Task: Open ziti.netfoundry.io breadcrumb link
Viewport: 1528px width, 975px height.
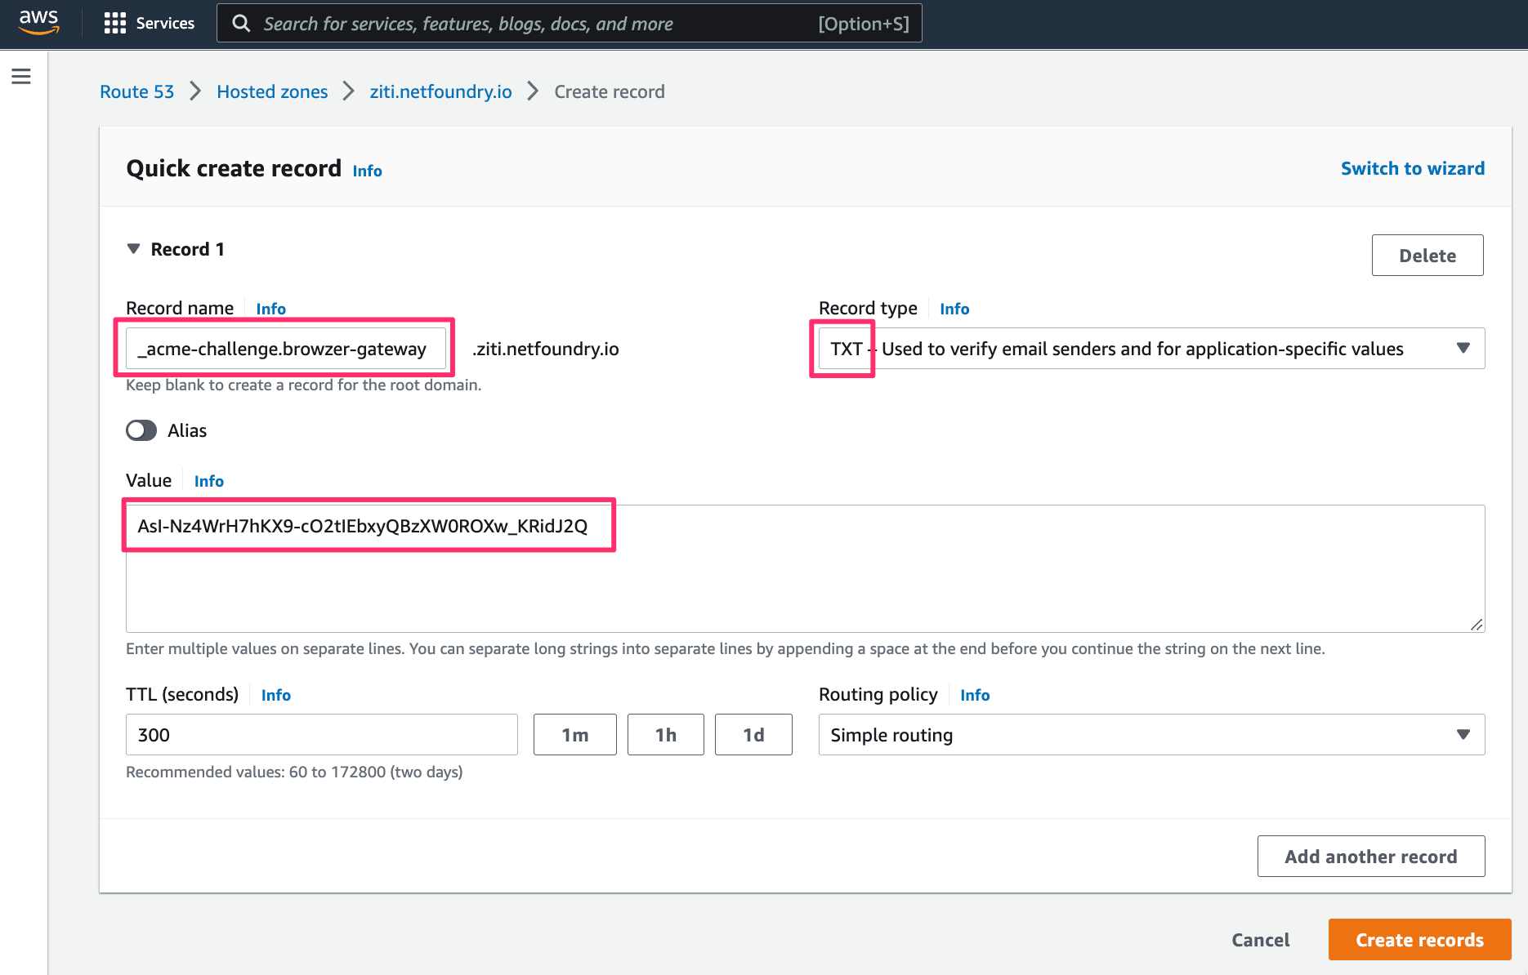Action: (x=440, y=91)
